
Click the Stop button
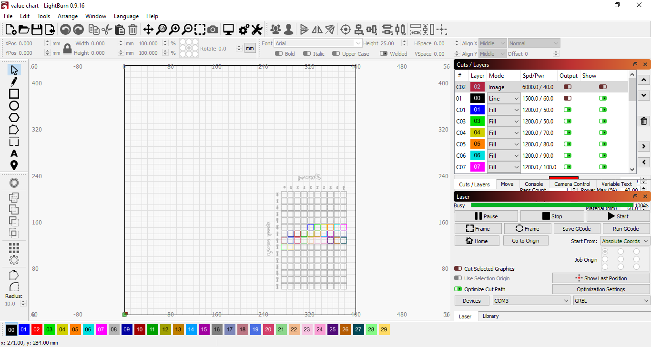(x=552, y=216)
